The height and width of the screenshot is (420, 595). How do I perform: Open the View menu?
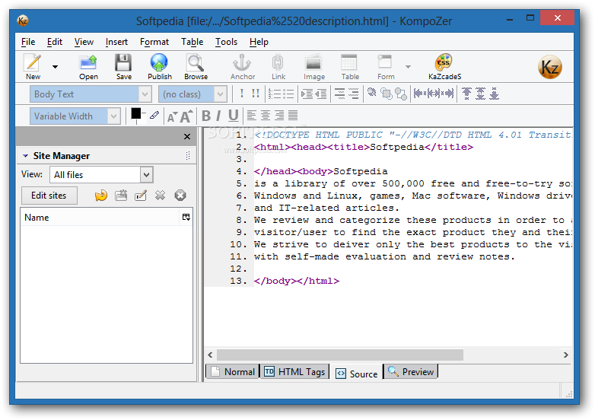[x=84, y=42]
